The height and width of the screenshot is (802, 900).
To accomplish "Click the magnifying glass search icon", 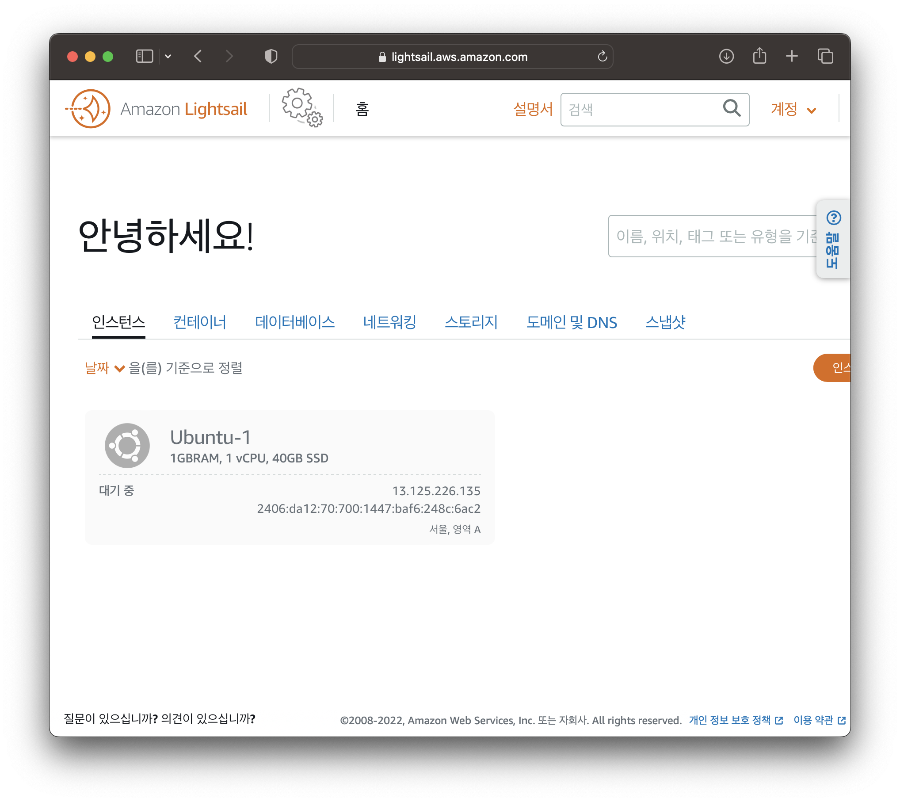I will point(732,108).
